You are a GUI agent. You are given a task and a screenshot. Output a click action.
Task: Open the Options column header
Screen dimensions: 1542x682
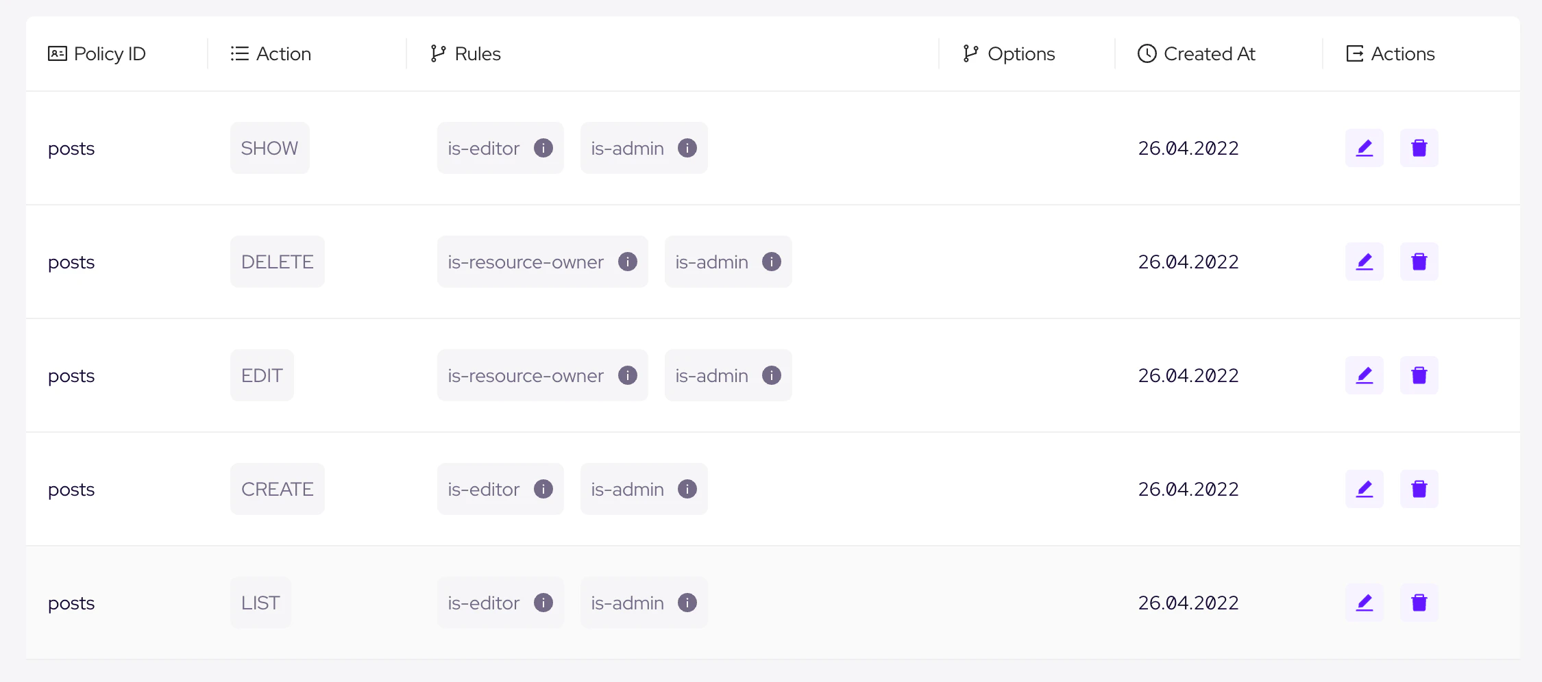click(1020, 53)
